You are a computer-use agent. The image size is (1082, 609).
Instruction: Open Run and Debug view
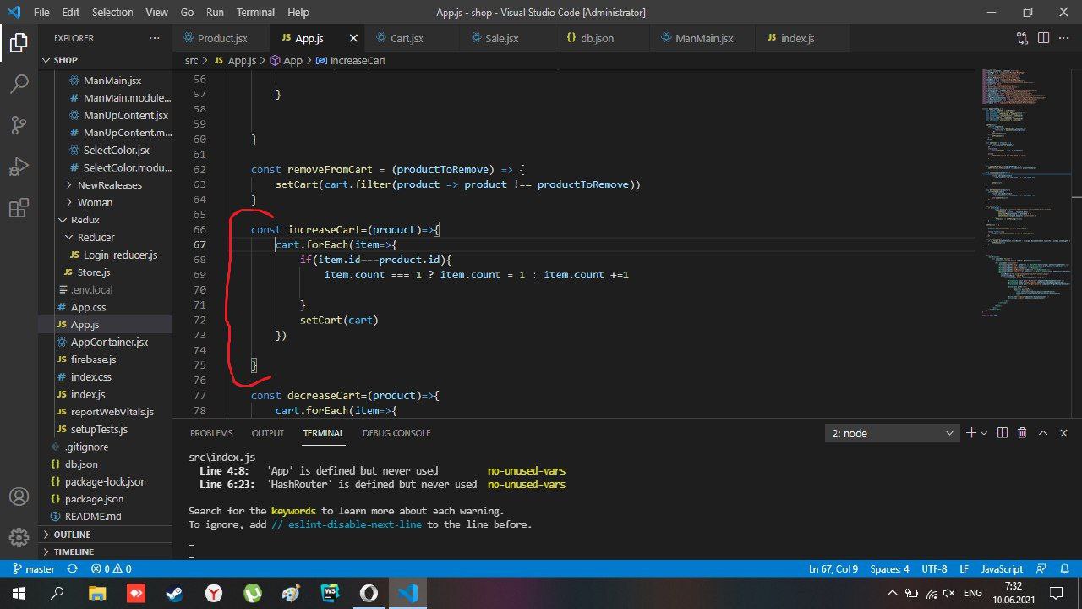[x=19, y=167]
